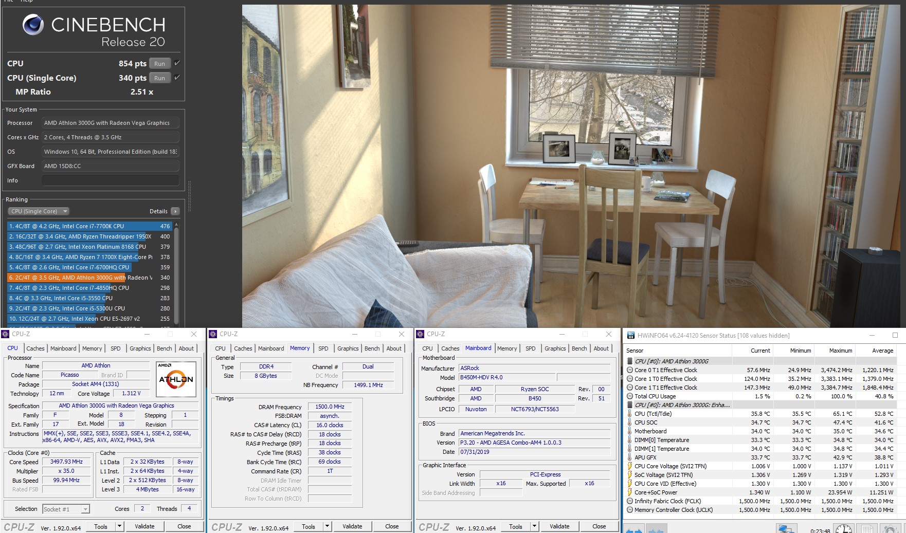This screenshot has width=906, height=533.
Task: Select the Intel Core i5-3550 ranking row
Action: 89,298
